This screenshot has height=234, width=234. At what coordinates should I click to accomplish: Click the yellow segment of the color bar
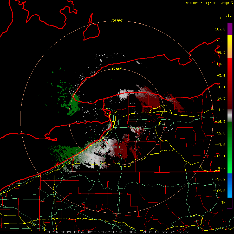click(230, 40)
